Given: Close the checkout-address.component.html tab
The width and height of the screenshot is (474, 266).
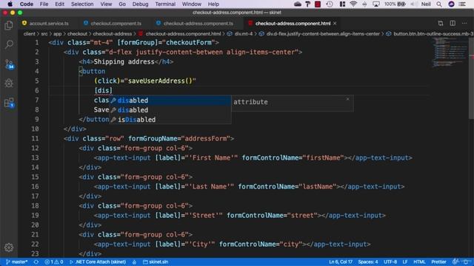Looking at the screenshot, I should point(335,23).
